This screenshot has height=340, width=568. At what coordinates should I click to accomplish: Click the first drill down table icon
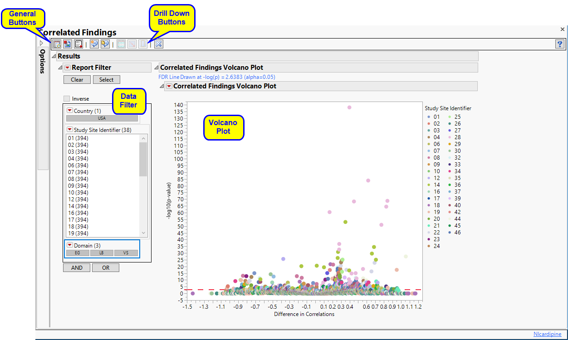click(x=121, y=44)
